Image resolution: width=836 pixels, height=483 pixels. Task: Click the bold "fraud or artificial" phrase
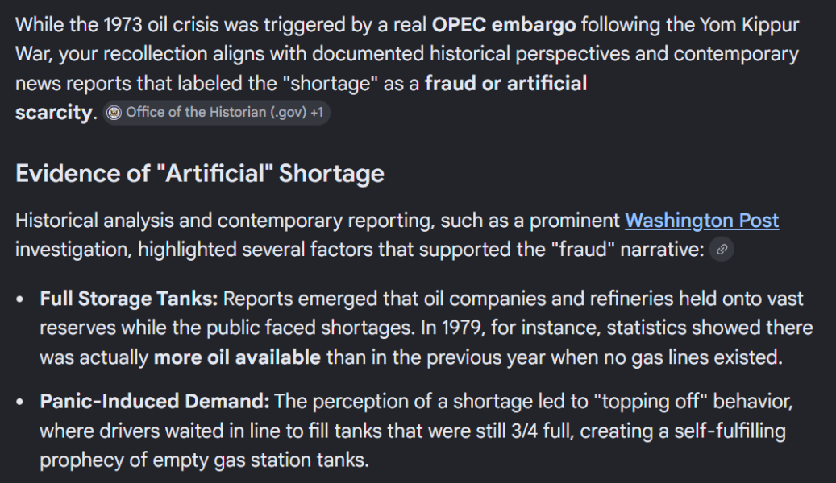pos(506,83)
